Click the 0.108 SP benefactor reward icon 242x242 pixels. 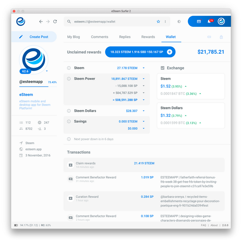pyautogui.click(x=71, y=218)
